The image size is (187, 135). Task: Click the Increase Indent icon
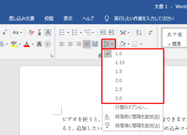[111, 32]
